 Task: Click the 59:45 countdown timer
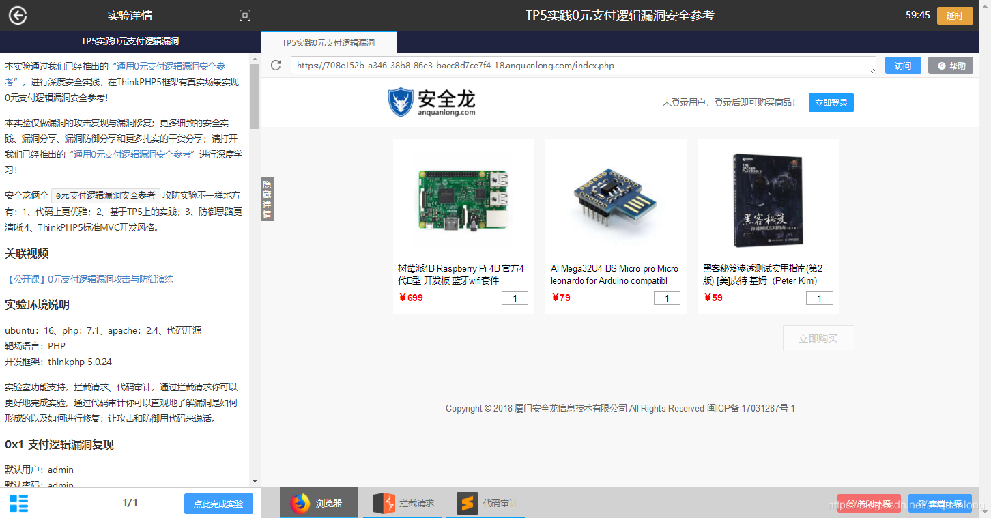[917, 15]
